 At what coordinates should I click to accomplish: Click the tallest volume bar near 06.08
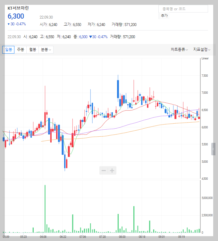point(45,209)
